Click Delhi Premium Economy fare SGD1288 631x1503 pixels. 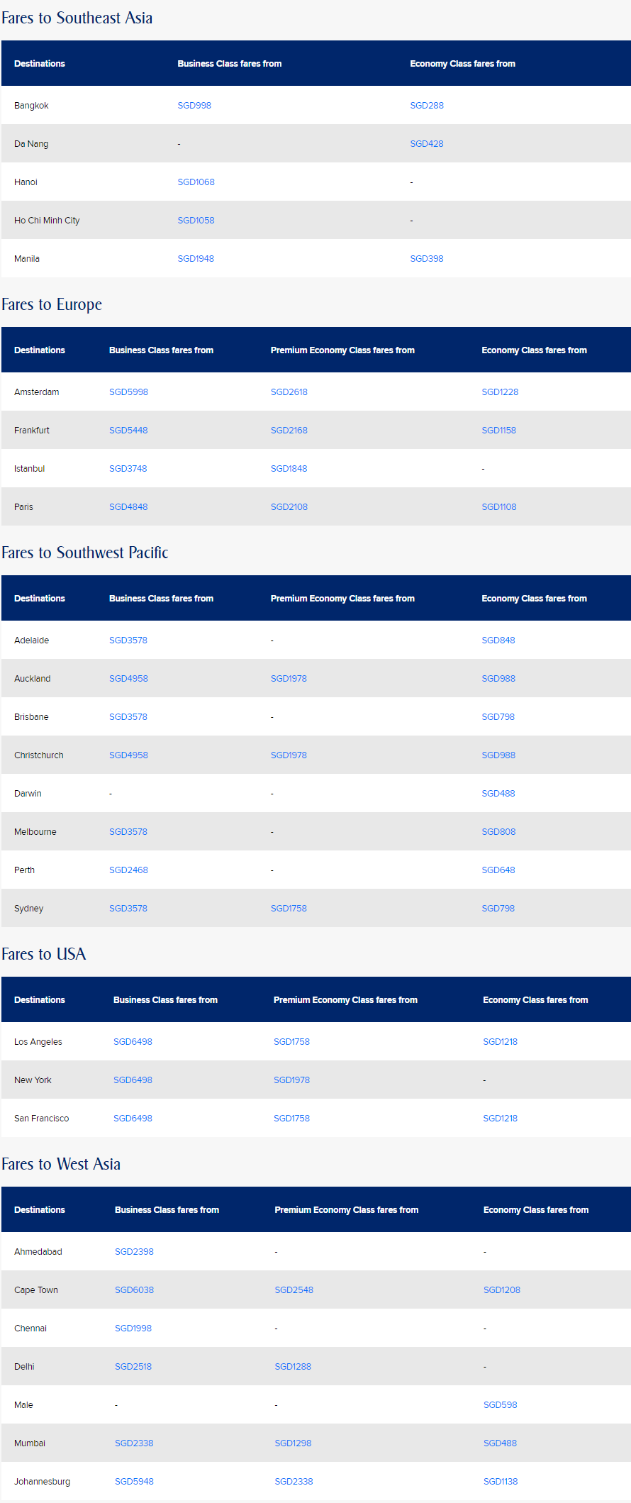point(293,1367)
